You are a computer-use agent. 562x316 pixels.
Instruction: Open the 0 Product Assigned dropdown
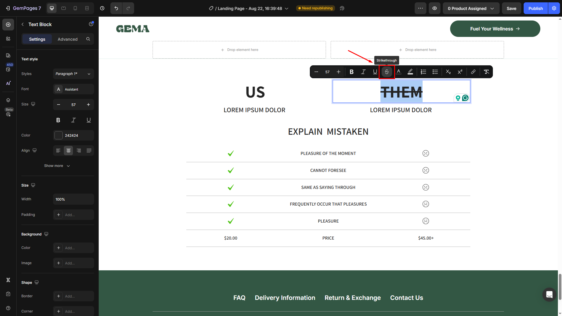(471, 8)
